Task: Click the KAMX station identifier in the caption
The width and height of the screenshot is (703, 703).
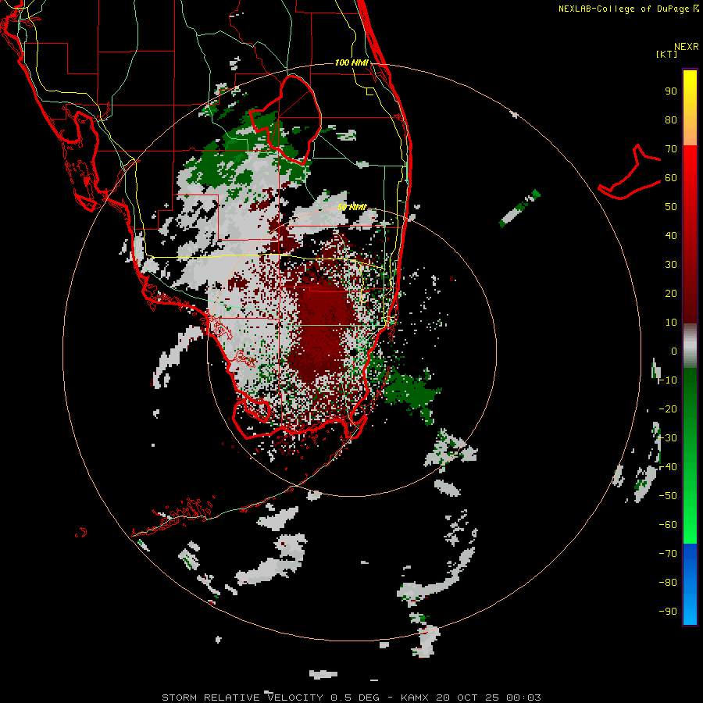Action: (x=415, y=698)
